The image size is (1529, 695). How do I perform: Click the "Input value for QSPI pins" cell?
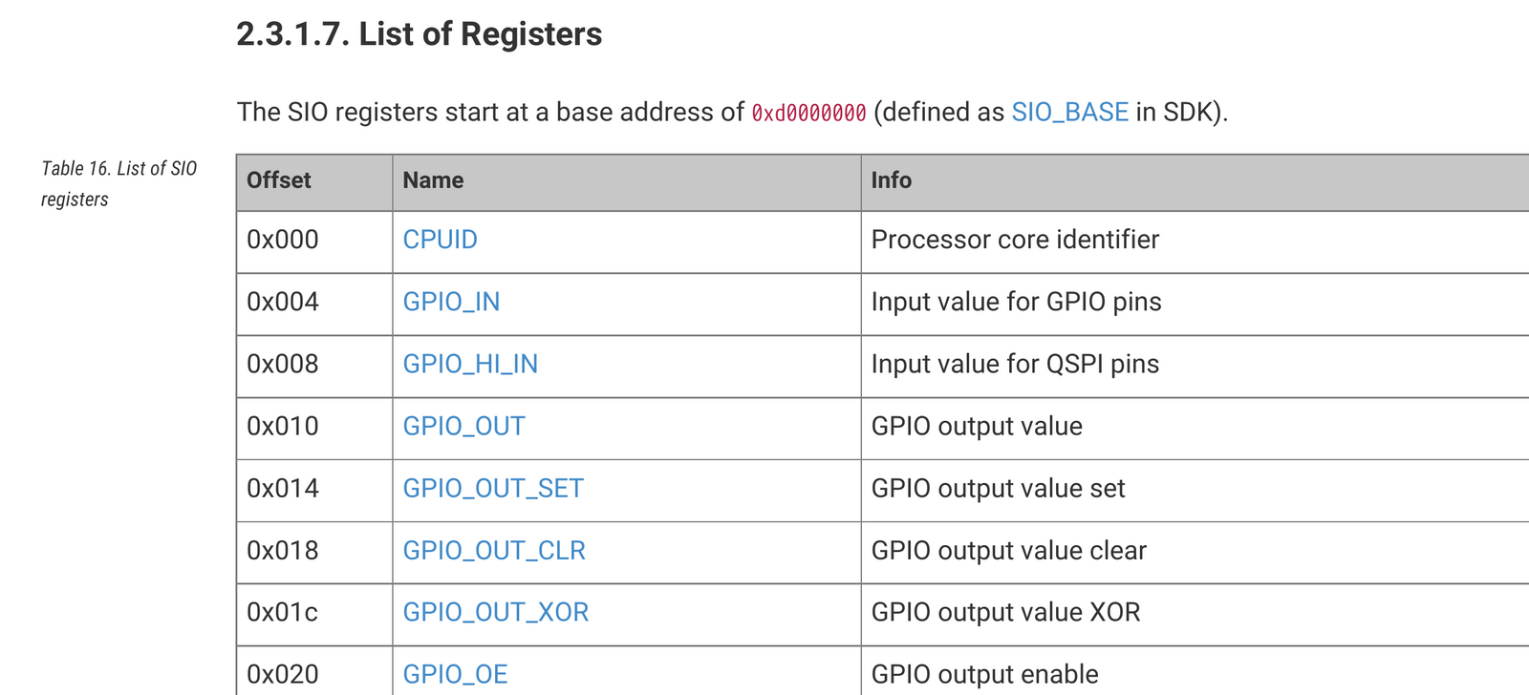tap(1015, 364)
